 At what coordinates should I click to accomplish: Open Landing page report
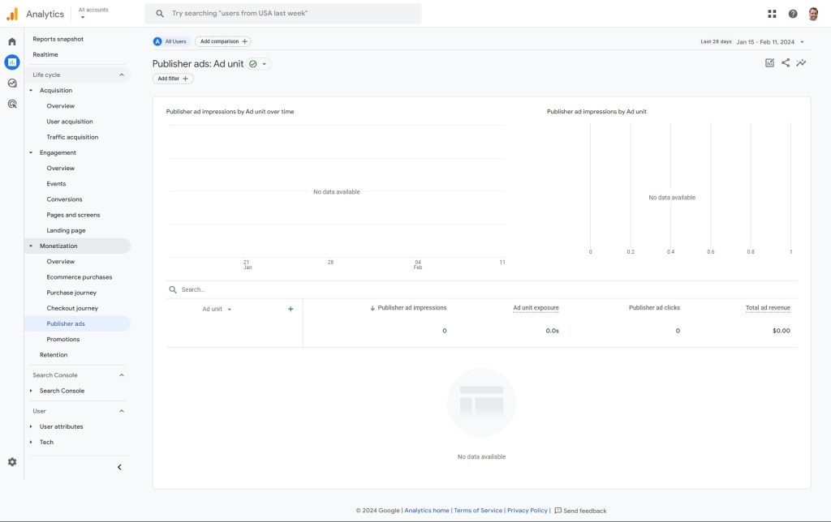(x=66, y=230)
